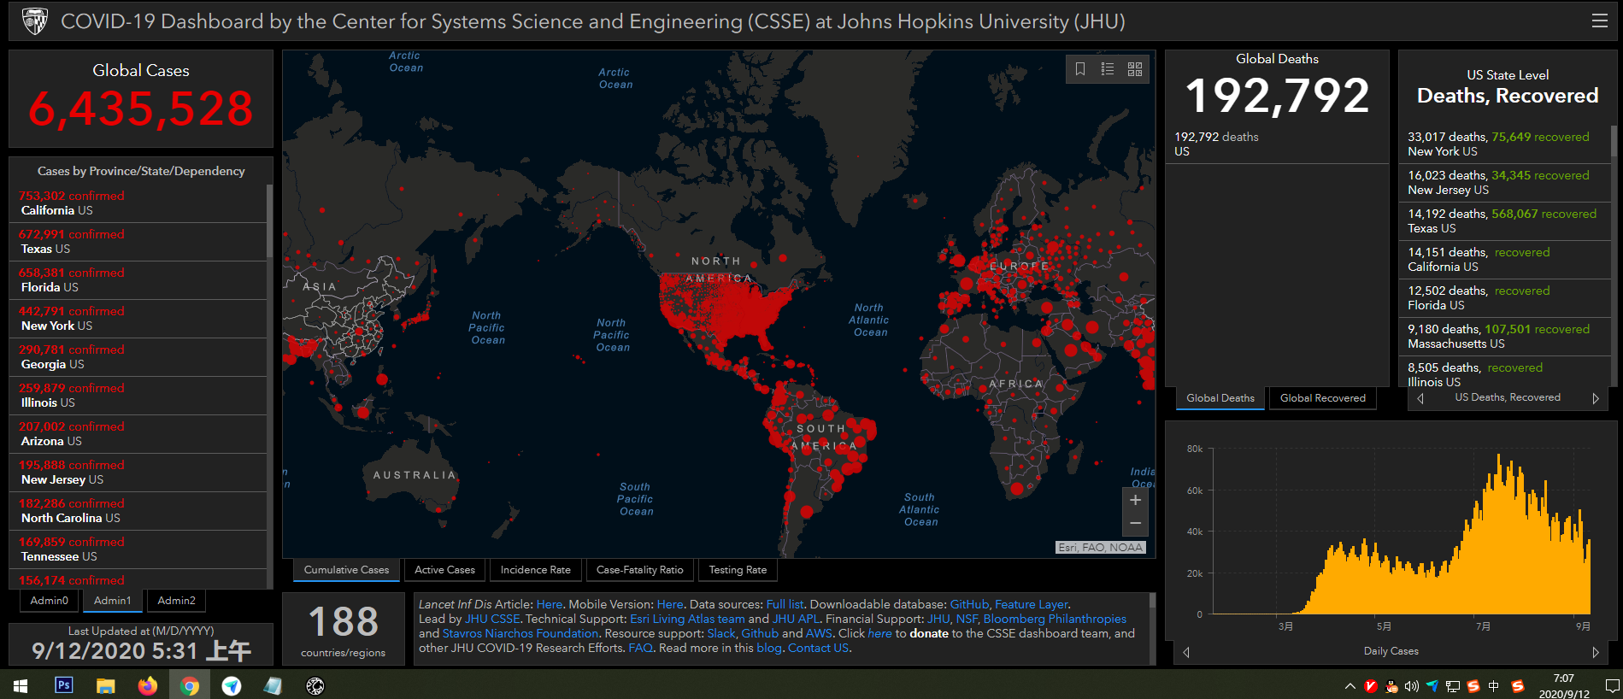Switch to the Global Recovered tab
This screenshot has width=1623, height=699.
1322,398
